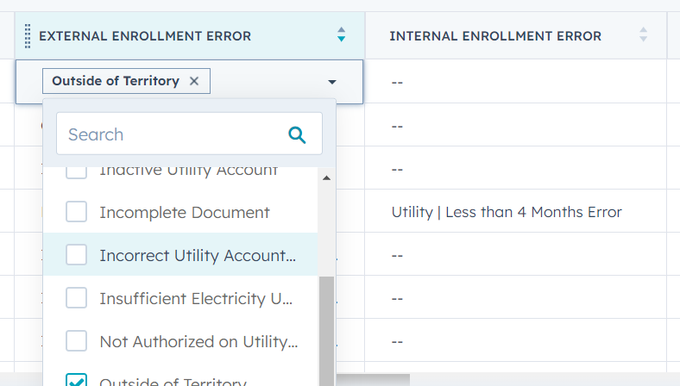Grab the External Enrollment Error column drag handle
The image size is (680, 386).
[x=28, y=36]
